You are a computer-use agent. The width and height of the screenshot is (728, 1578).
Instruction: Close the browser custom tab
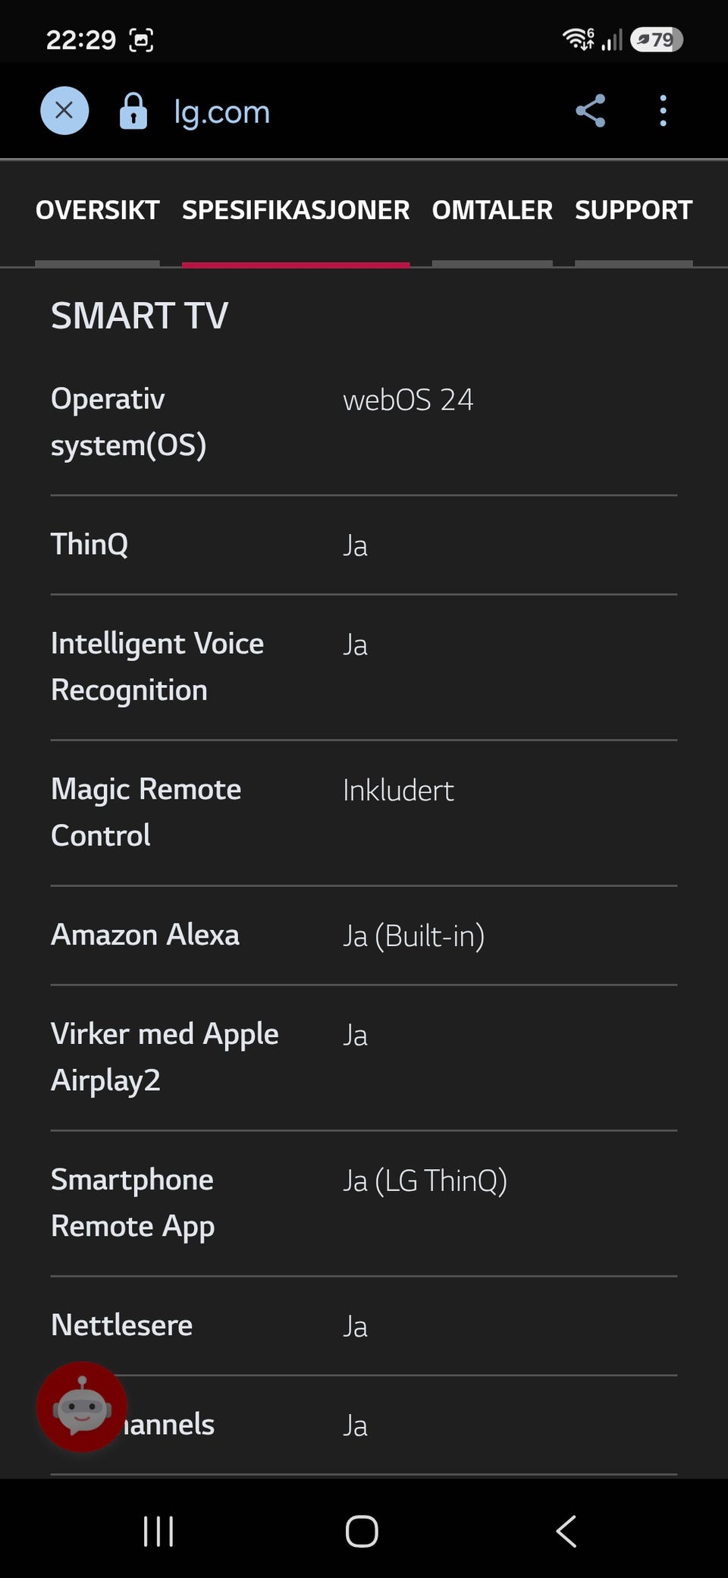coord(64,111)
